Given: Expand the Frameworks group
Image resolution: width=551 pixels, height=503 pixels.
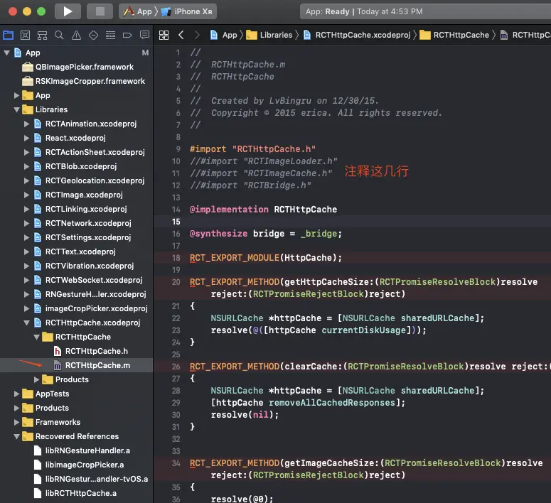Looking at the screenshot, I should click(x=16, y=422).
